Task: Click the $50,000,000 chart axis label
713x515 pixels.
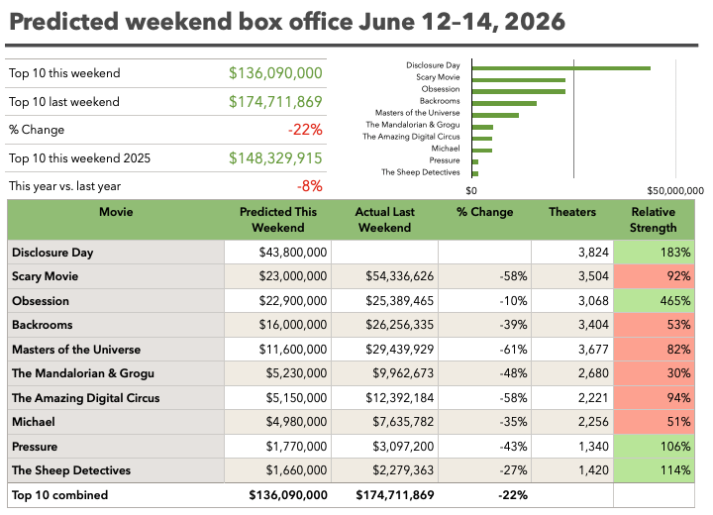Action: (675, 190)
